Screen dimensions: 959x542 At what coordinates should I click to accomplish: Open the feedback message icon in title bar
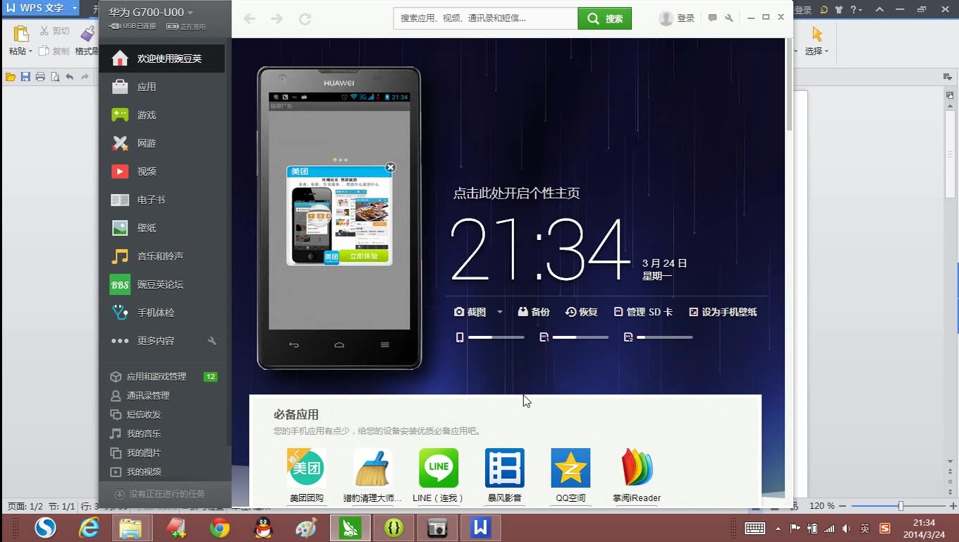(x=712, y=18)
